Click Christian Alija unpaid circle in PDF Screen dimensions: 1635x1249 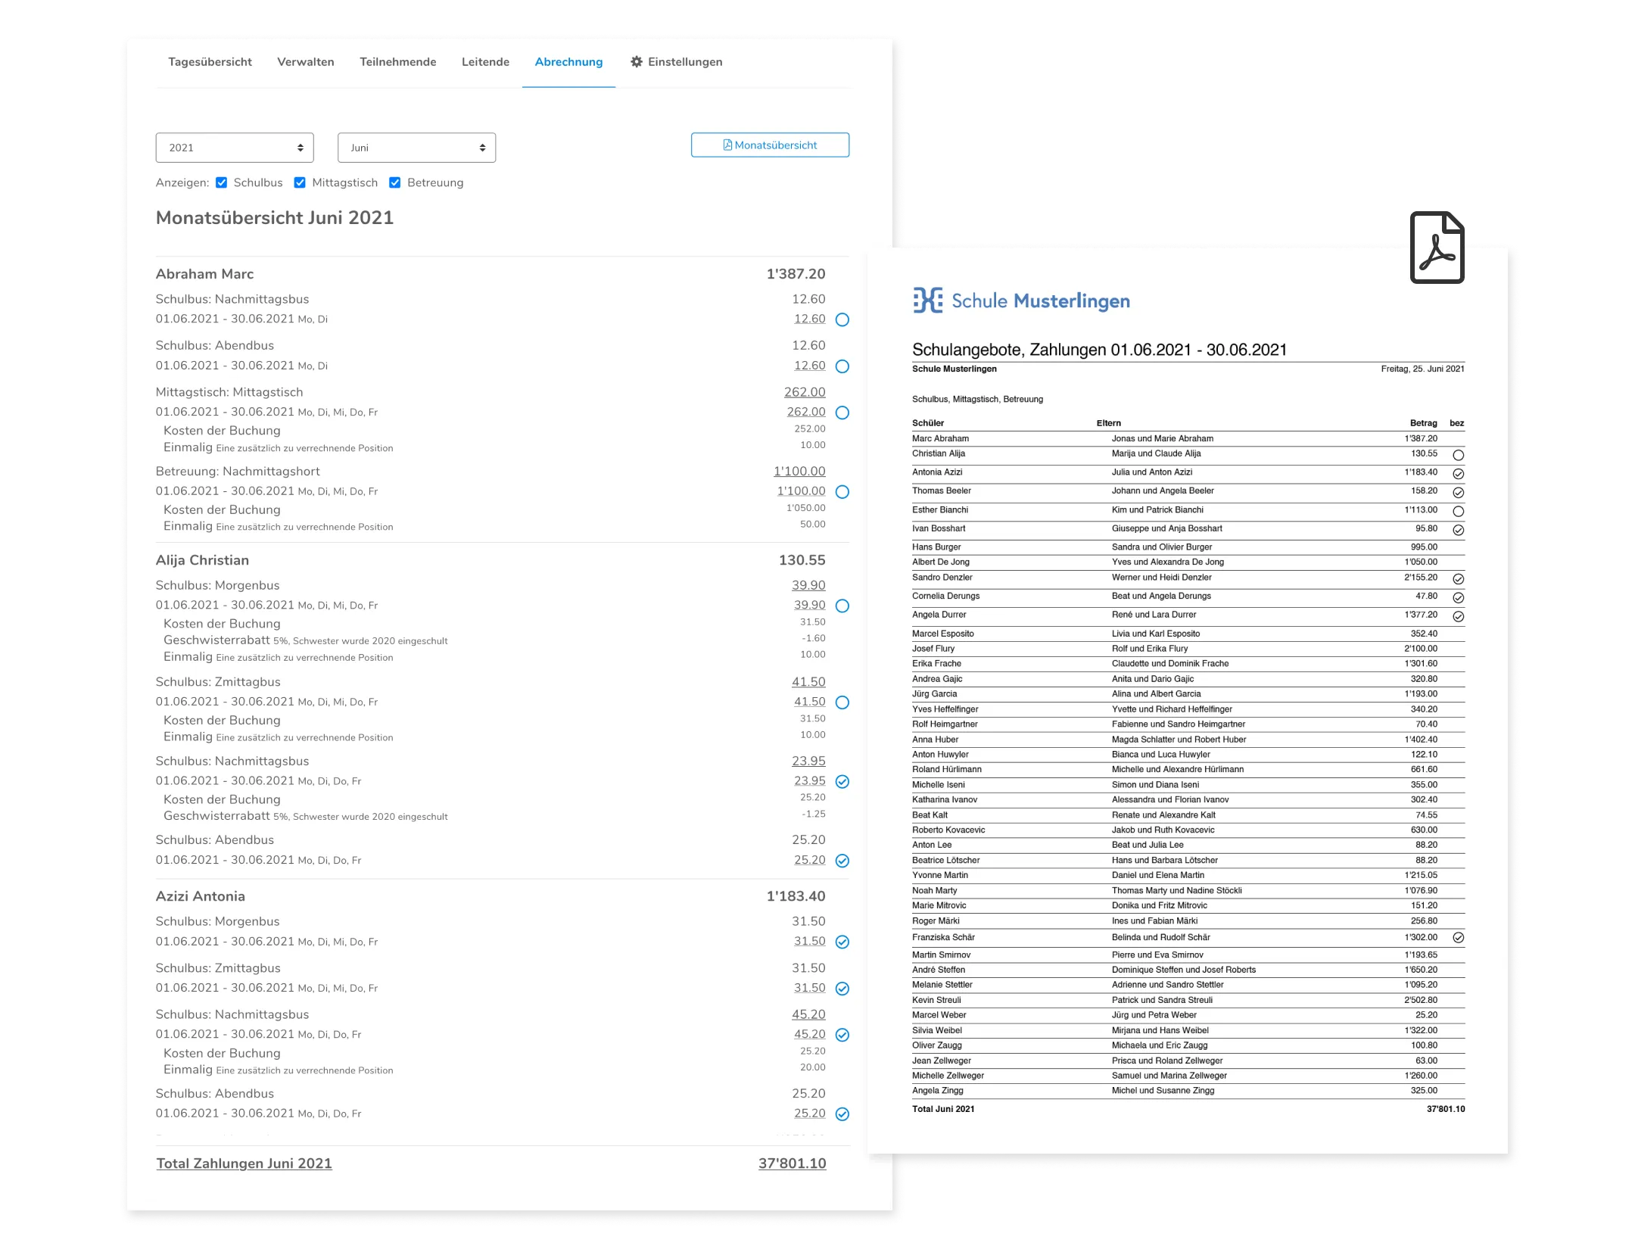pos(1458,455)
